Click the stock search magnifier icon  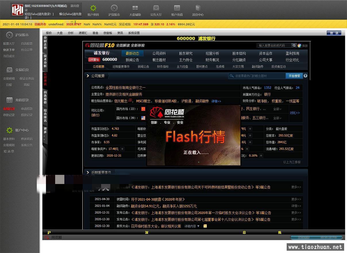(294, 45)
